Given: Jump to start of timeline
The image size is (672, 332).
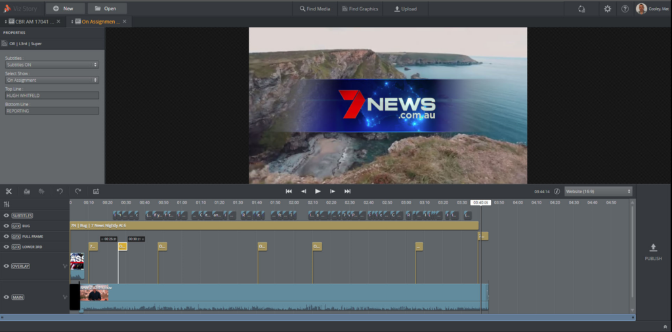Looking at the screenshot, I should [289, 191].
